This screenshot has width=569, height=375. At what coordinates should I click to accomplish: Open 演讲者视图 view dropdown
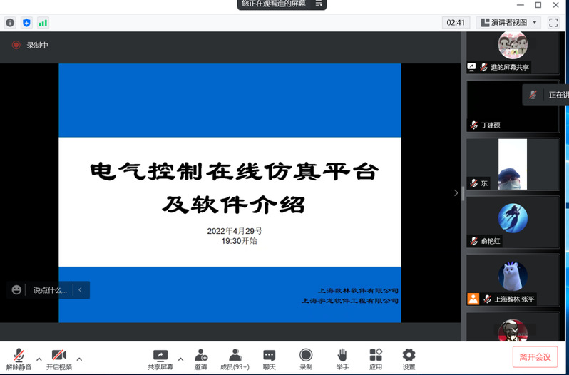point(508,23)
